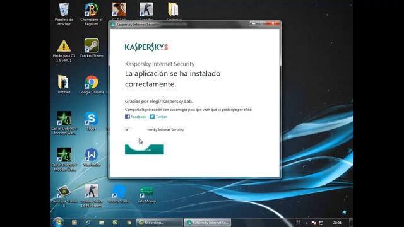The height and width of the screenshot is (227, 404).
Task: Open Camtasia Studio 8 desktop shortcut
Action: (x=64, y=196)
